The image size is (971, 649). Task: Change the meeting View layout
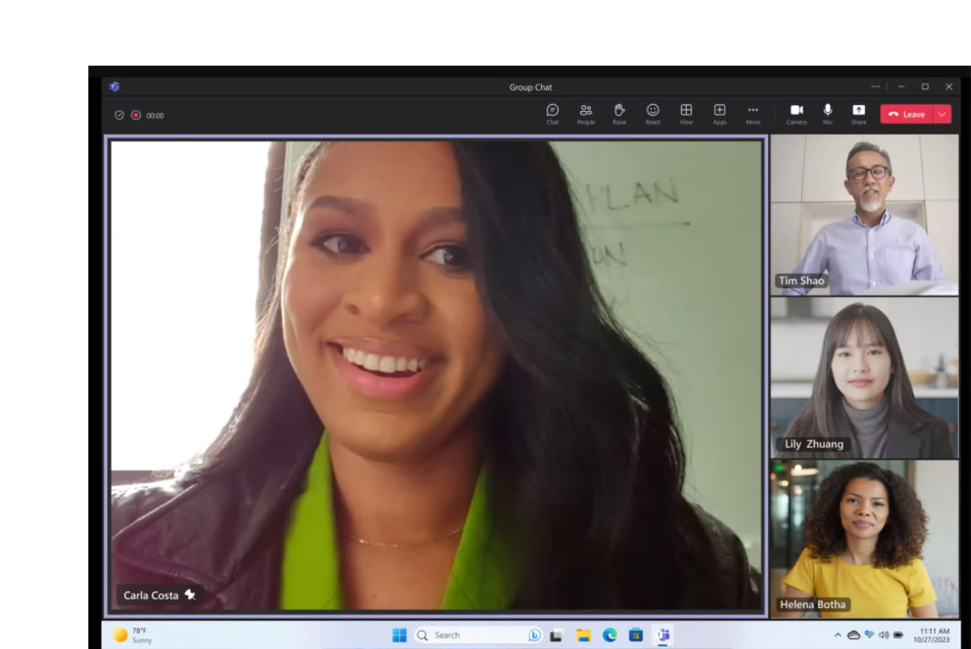(x=686, y=113)
